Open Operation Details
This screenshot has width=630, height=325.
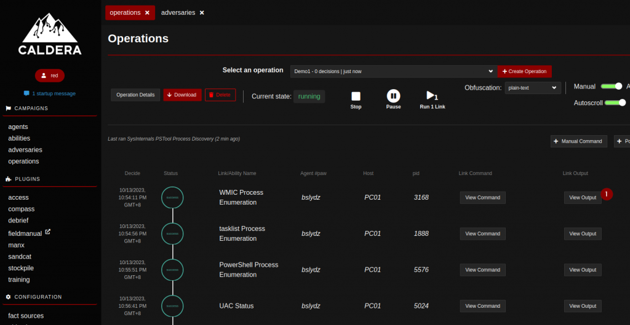135,95
